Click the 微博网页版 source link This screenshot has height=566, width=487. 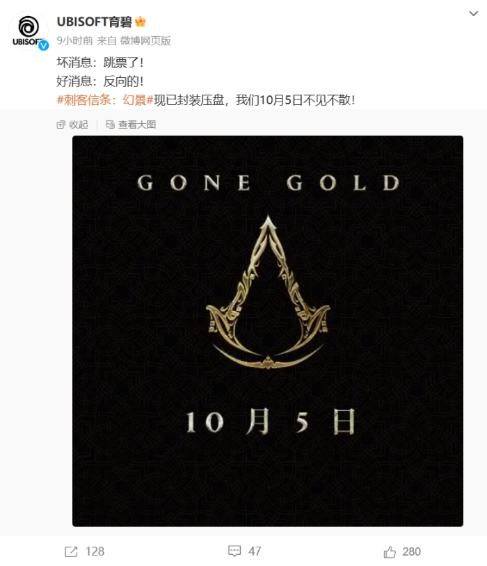point(145,41)
